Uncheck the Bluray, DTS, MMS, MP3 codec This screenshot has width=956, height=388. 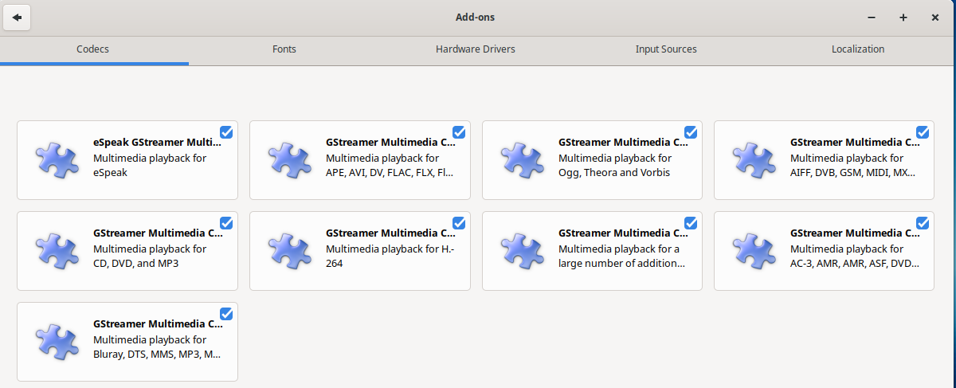click(x=226, y=314)
